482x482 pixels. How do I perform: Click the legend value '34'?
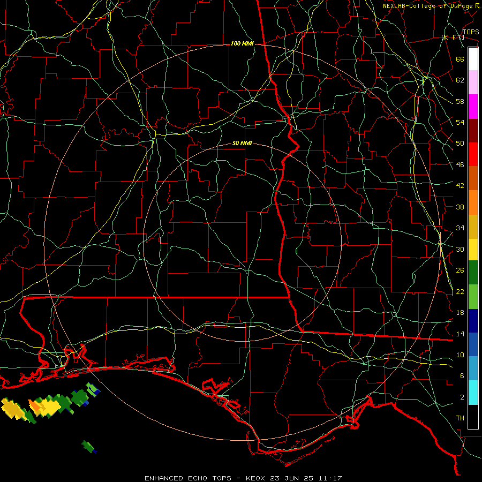460,228
